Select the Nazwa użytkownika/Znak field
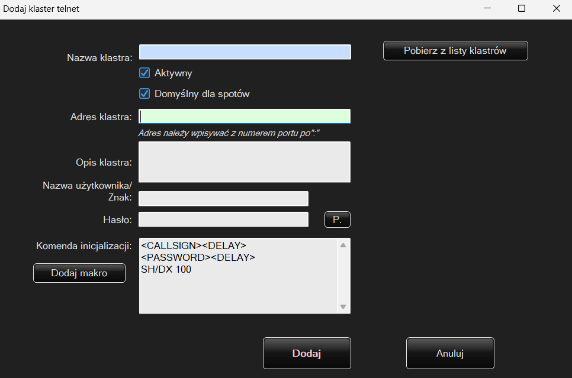This screenshot has height=378, width=572. (223, 199)
